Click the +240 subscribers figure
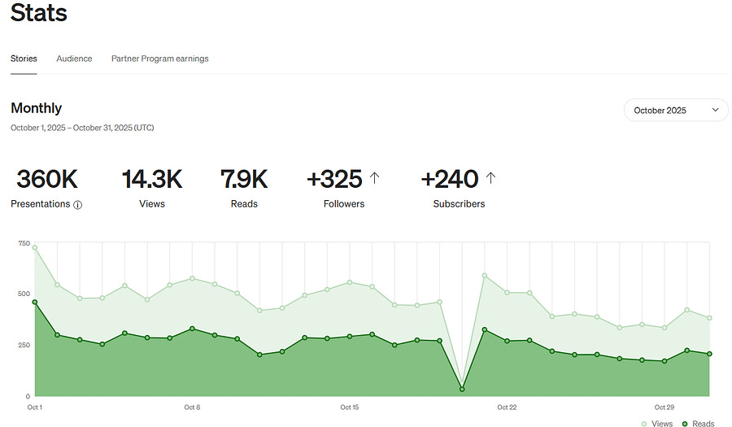Image resolution: width=732 pixels, height=427 pixels. click(450, 179)
